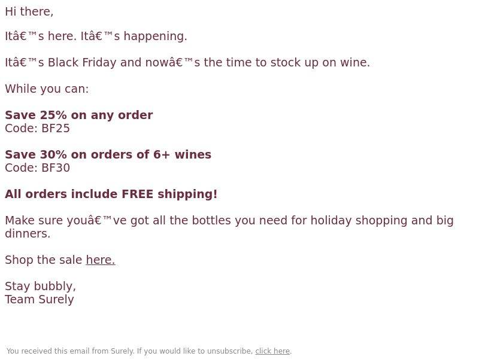
Task: Click the 'Hi there,' greeting line
Action: click(x=29, y=11)
